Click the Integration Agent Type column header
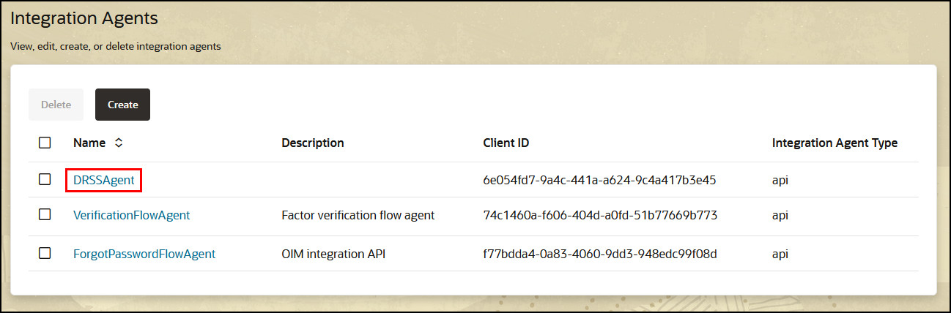 click(835, 143)
